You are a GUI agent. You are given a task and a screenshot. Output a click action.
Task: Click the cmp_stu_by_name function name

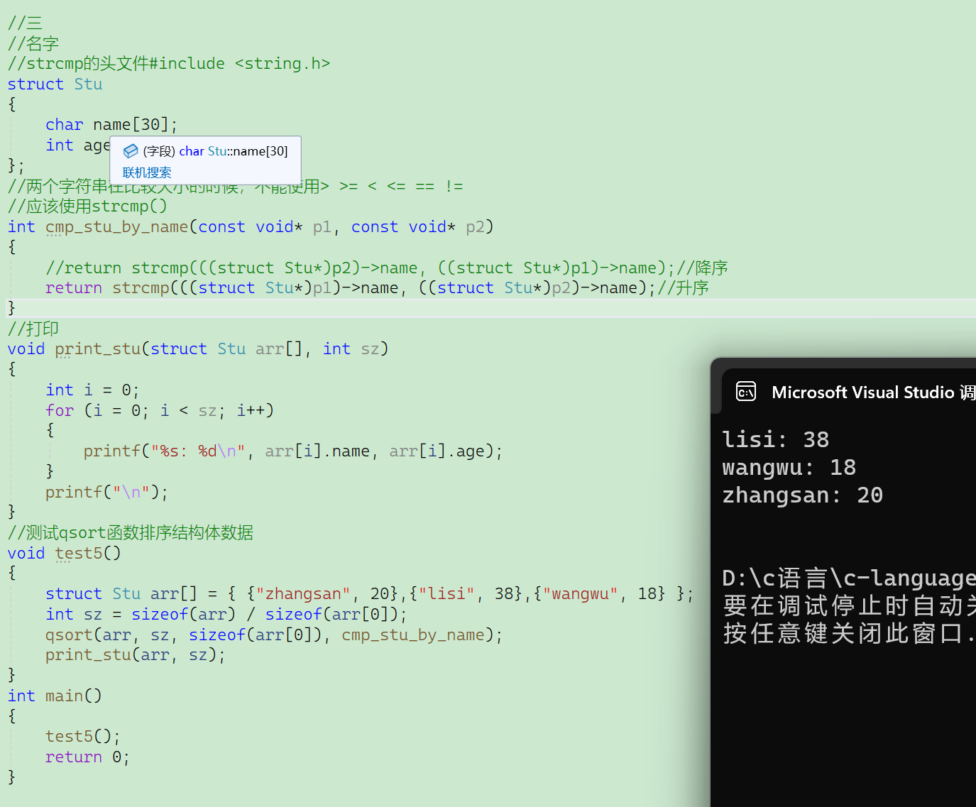[117, 227]
